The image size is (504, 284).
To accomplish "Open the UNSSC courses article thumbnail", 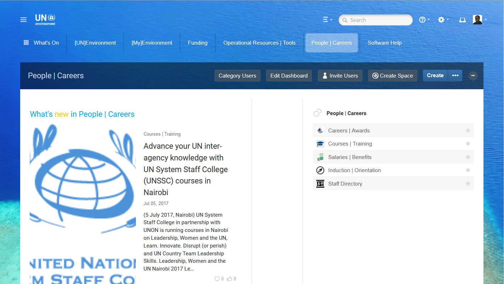I will 83,204.
